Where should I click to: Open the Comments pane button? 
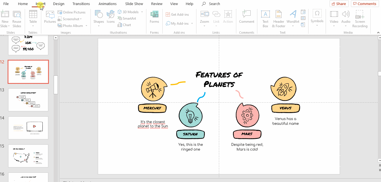[x=364, y=4]
